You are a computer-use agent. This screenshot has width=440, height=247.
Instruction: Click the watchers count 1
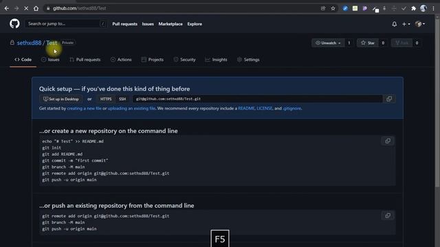coord(349,43)
